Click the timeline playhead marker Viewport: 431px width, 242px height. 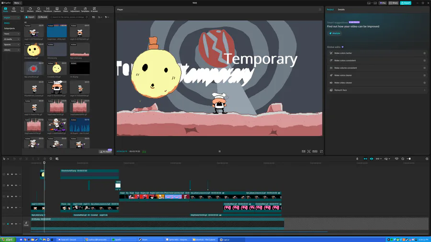44,163
